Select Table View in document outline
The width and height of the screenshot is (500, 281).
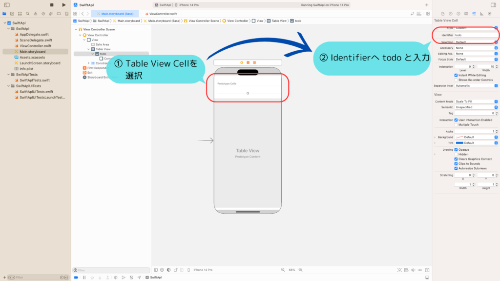(x=103, y=49)
